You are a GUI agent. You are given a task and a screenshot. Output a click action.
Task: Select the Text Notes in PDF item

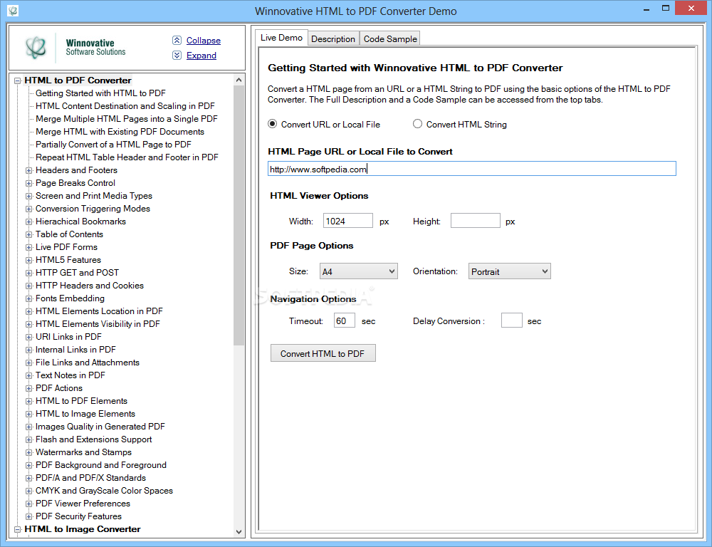pos(70,375)
